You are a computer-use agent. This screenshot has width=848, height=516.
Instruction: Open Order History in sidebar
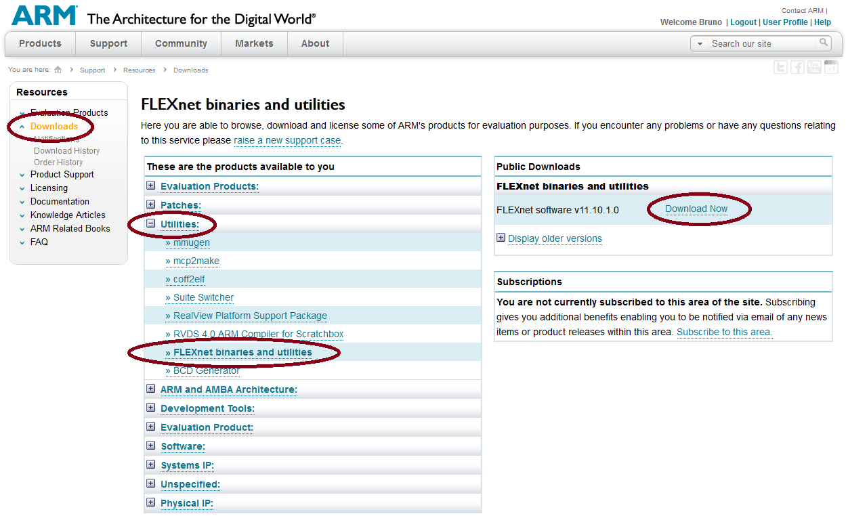(58, 163)
